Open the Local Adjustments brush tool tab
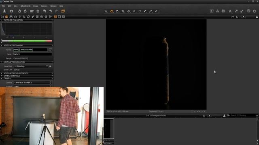This screenshot has width=259, height=145. click(33, 17)
